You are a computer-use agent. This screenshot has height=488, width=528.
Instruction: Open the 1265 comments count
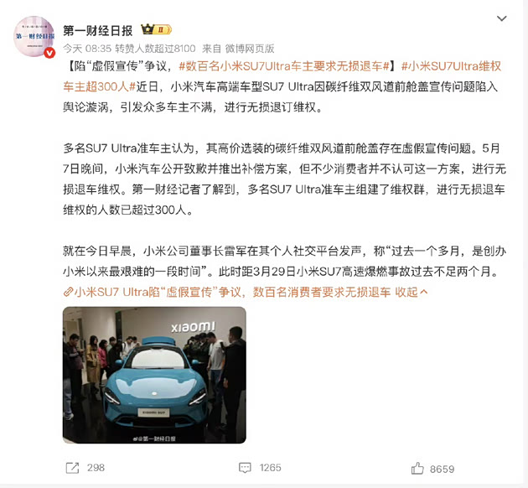click(x=270, y=468)
